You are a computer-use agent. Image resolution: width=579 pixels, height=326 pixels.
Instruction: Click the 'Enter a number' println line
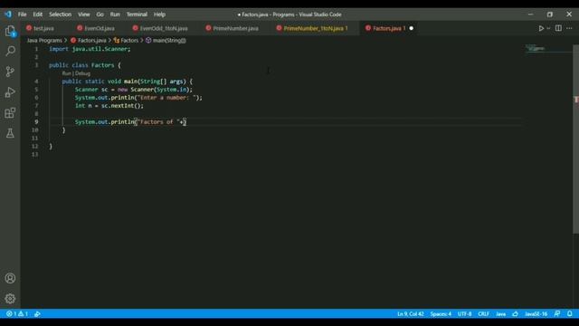coord(138,98)
